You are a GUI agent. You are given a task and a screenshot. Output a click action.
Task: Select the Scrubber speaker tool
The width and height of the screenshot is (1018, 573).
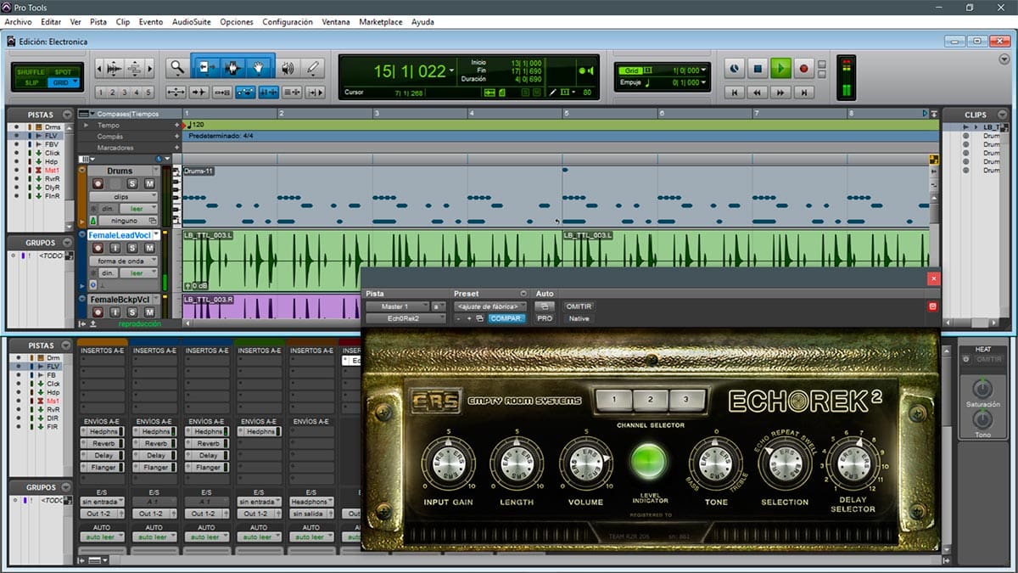coord(288,68)
